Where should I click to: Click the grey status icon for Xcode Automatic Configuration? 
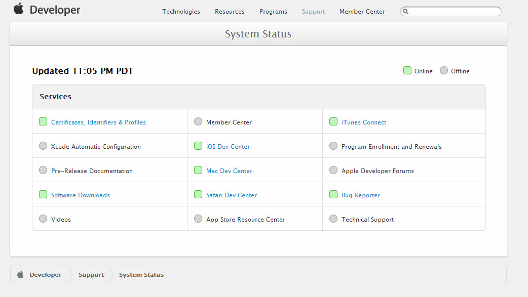(43, 146)
